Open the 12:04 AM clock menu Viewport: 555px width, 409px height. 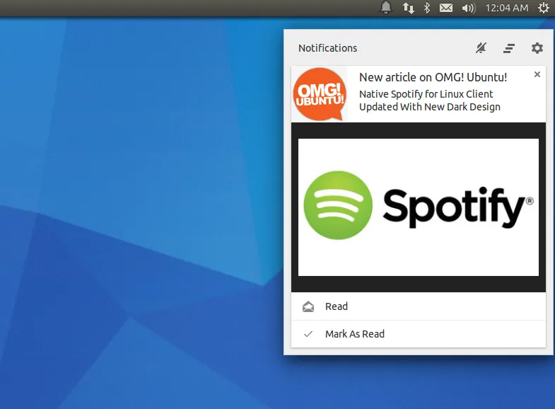click(x=506, y=8)
